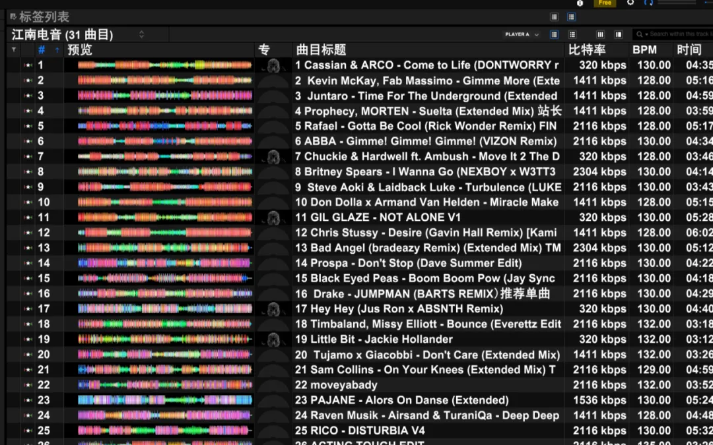The image size is (713, 445).
Task: Switch tag list to bulleted list view icon
Action: coord(571,16)
